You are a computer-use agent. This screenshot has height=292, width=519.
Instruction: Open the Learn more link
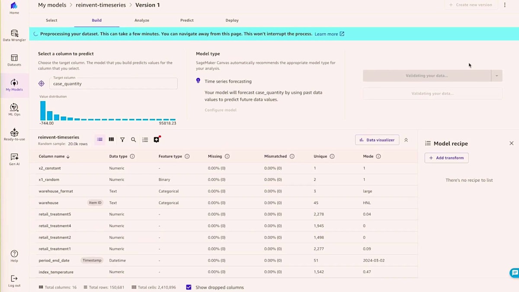coord(329,34)
